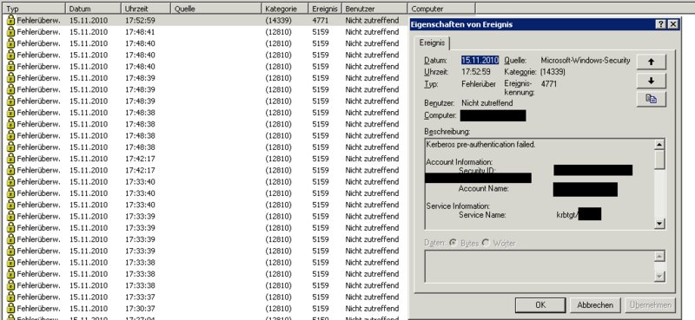Click the greyed-out Übernehmen button
This screenshot has height=320, width=695.
pyautogui.click(x=651, y=304)
